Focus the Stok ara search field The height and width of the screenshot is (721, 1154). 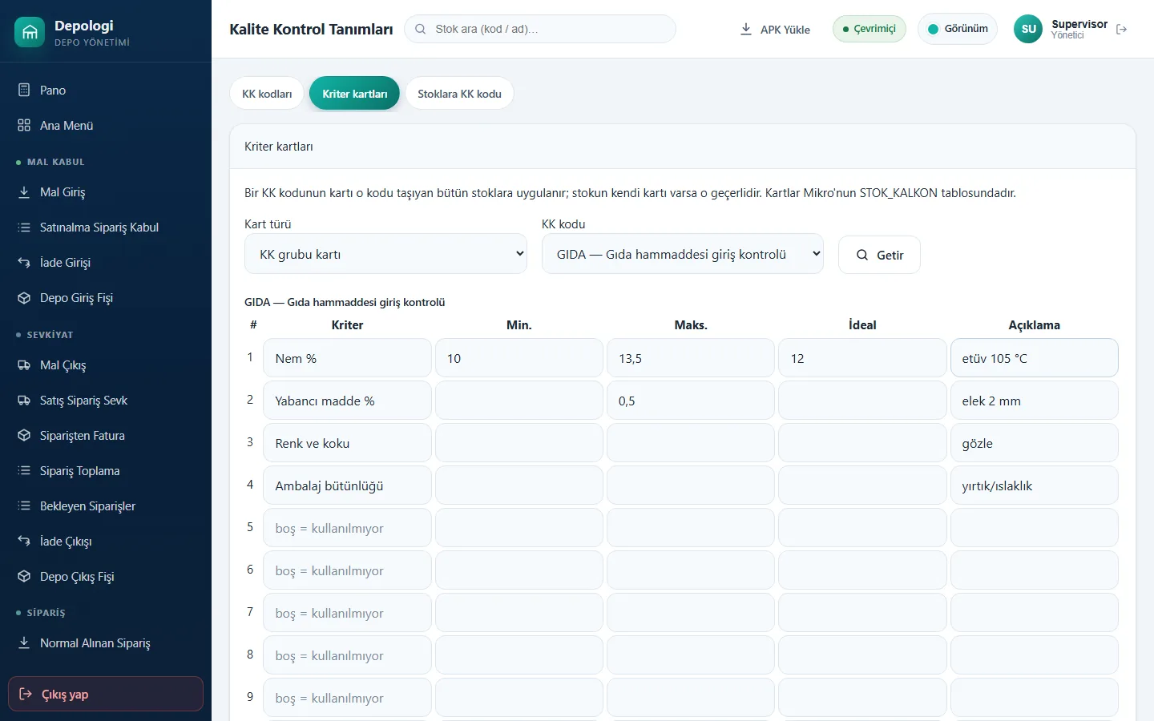tap(540, 29)
